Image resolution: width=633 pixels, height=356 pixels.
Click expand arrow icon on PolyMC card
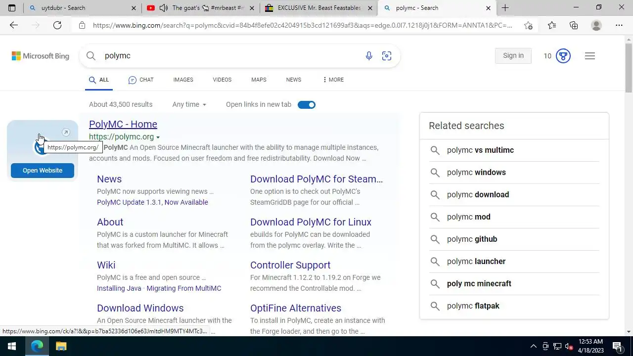pos(66,133)
